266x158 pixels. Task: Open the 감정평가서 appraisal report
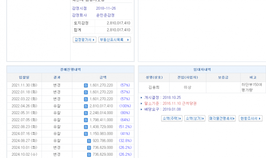(x=84, y=40)
